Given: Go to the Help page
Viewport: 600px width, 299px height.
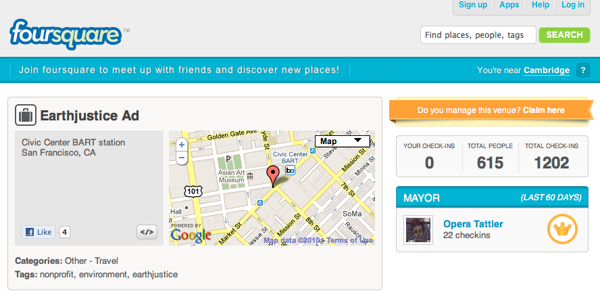Looking at the screenshot, I should [541, 5].
